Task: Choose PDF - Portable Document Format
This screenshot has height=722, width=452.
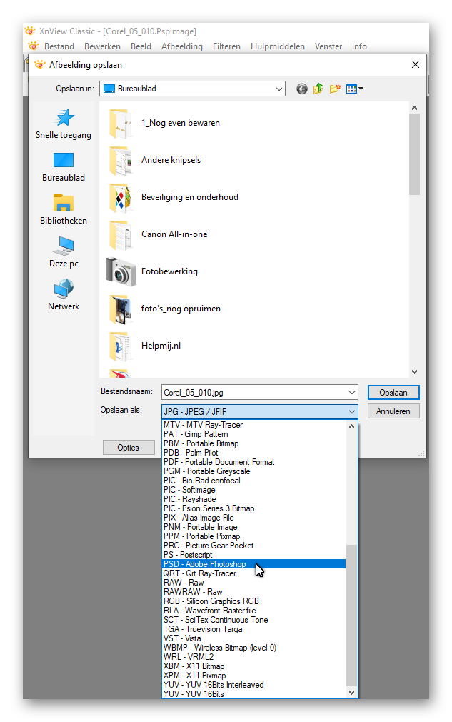Action: (x=254, y=462)
